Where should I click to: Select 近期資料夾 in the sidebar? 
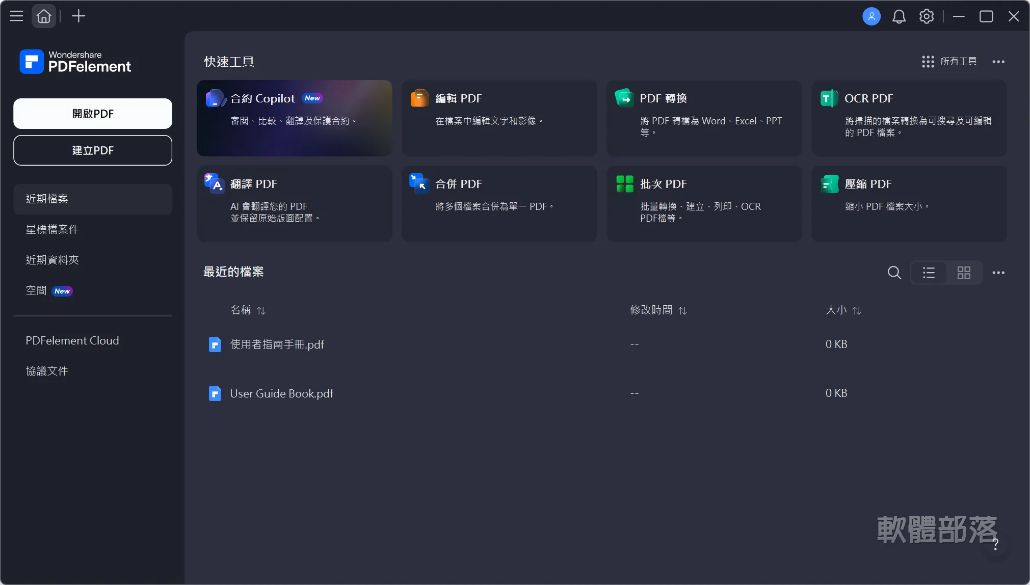tap(93, 260)
